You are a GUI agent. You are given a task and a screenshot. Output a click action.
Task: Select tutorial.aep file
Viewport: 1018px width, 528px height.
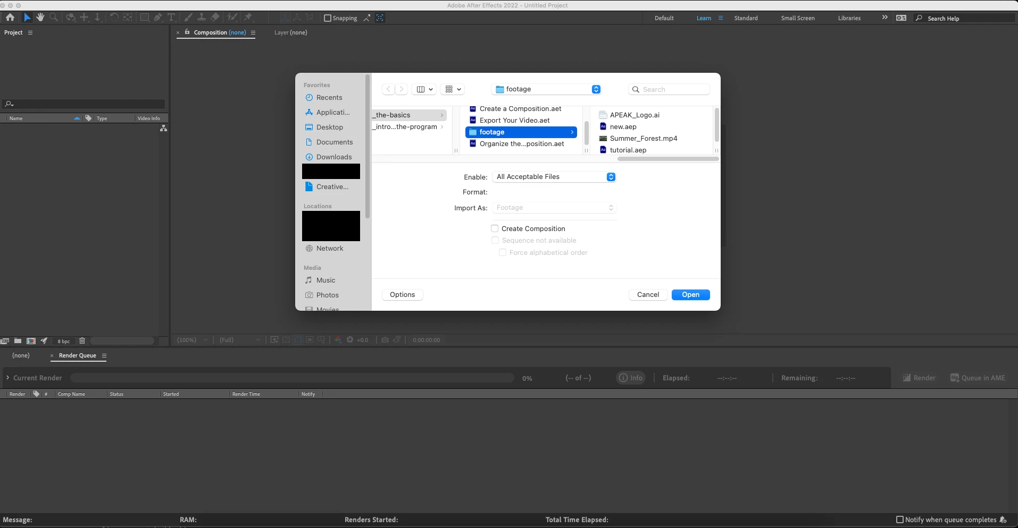(x=628, y=150)
